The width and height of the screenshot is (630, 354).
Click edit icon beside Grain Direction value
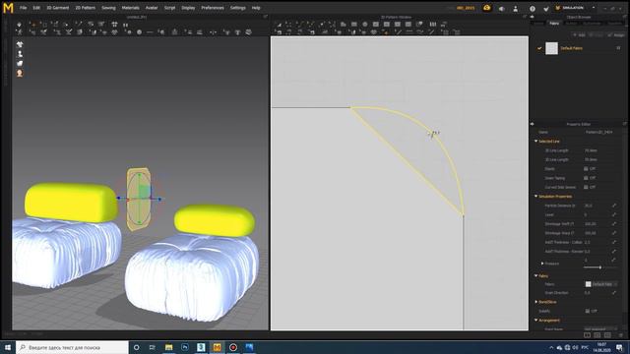614,293
